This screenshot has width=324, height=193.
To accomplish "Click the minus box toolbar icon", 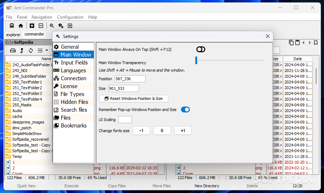I will (41, 26).
